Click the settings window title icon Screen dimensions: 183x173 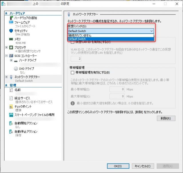click(x=3, y=4)
